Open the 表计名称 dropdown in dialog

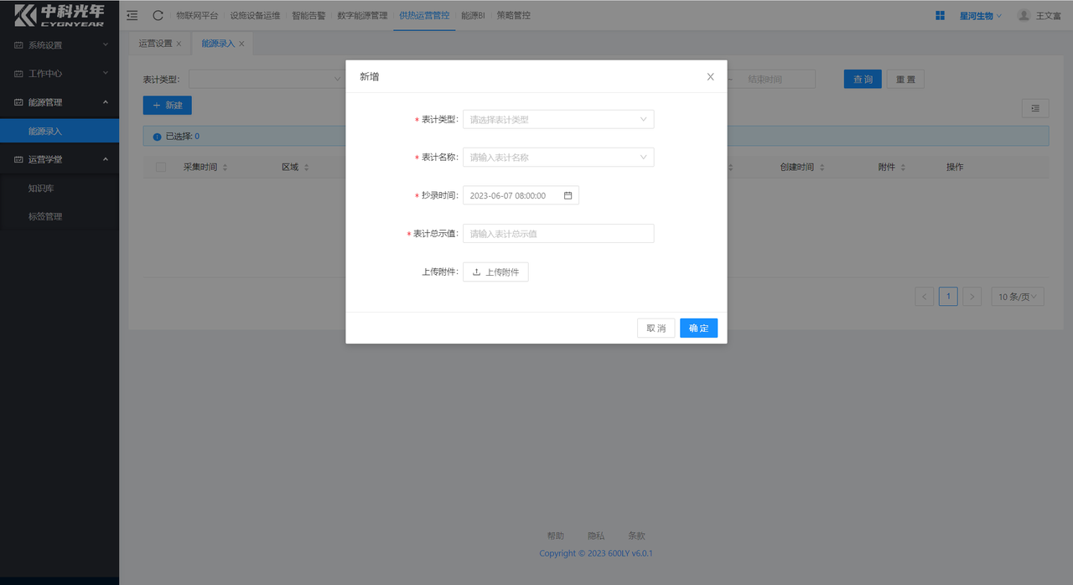558,158
